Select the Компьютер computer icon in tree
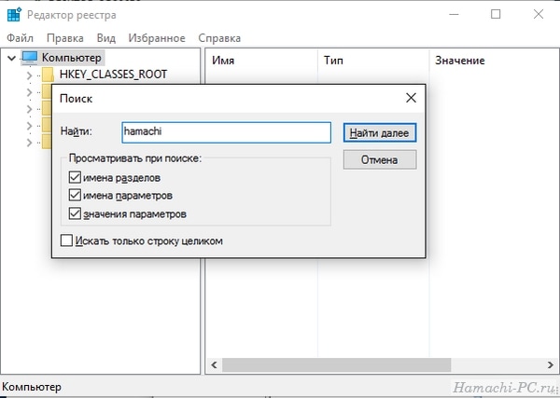The width and height of the screenshot is (560, 398). pyautogui.click(x=30, y=58)
